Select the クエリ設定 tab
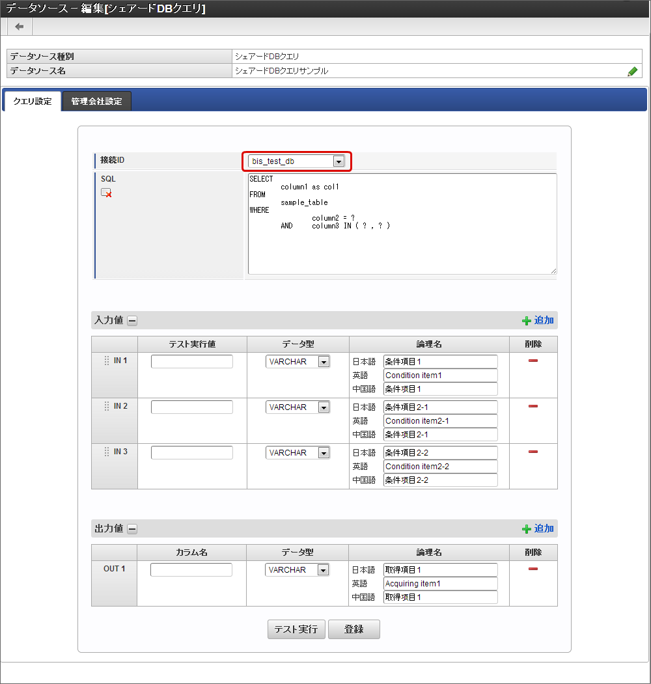 click(33, 102)
